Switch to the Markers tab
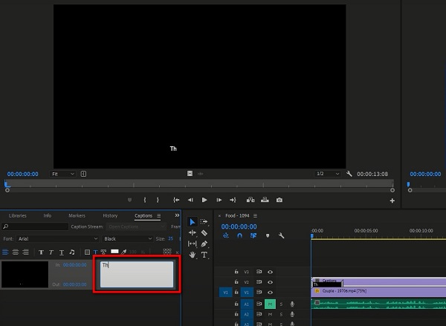 coord(77,215)
